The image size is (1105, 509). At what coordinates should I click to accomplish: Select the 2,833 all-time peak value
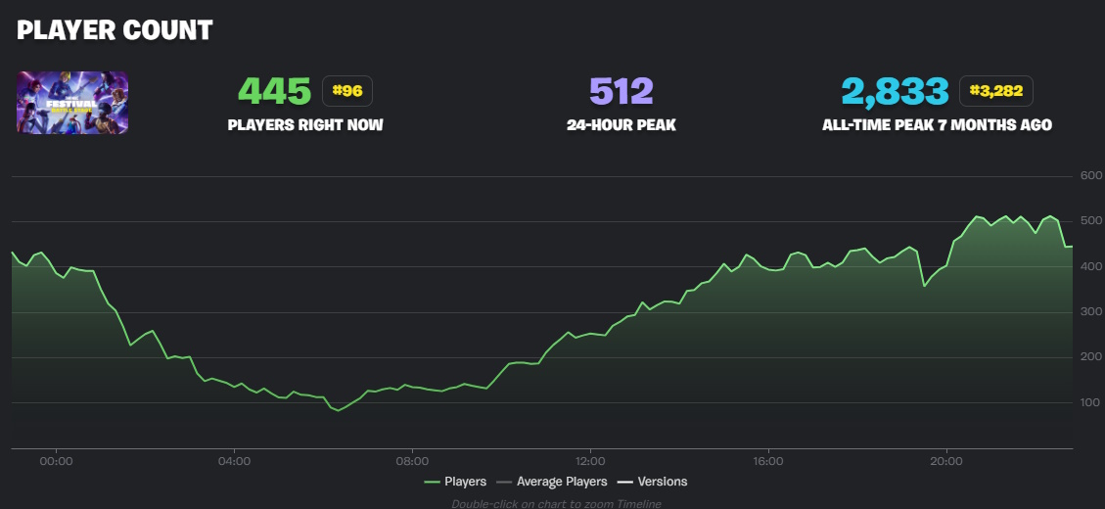[x=895, y=91]
